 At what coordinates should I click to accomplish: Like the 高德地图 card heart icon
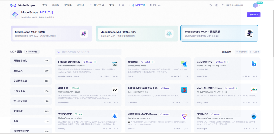[184, 76]
